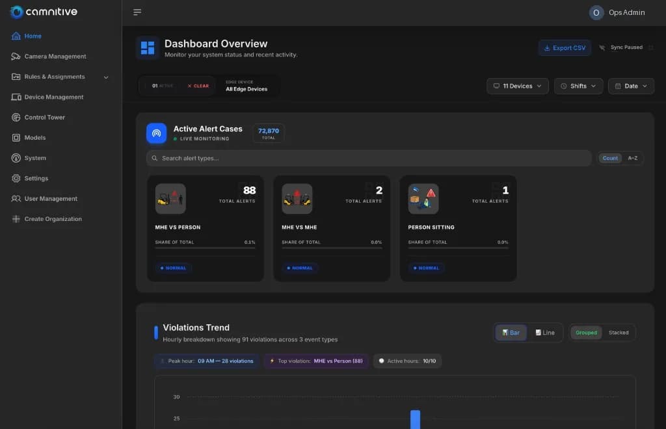Open the MHE VS MHE alert card
Viewport: 666px width, 429px height.
click(332, 228)
